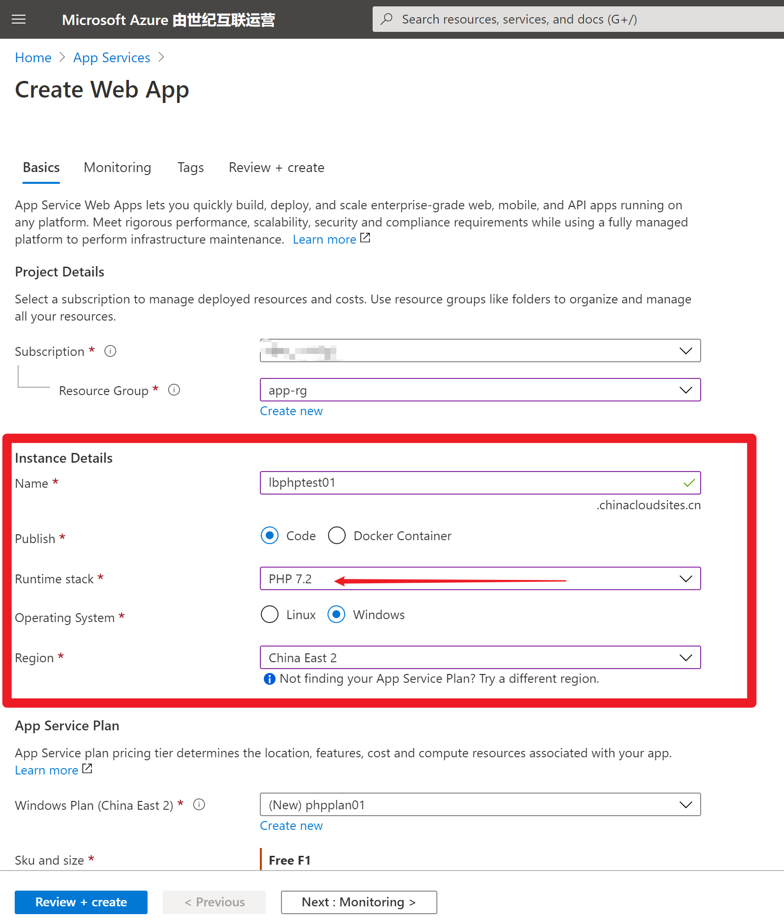This screenshot has height=922, width=784.
Task: Open the Region dropdown
Action: click(685, 658)
